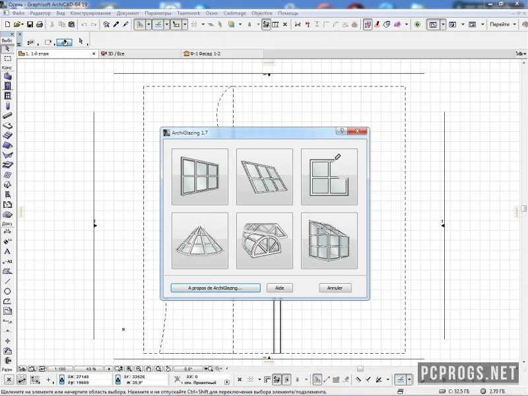The height and width of the screenshot is (396, 528).
Task: Open the zoom 43 % field
Action: 89,369
